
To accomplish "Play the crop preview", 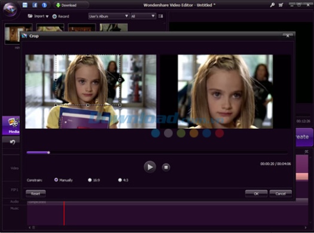I will pyautogui.click(x=150, y=167).
